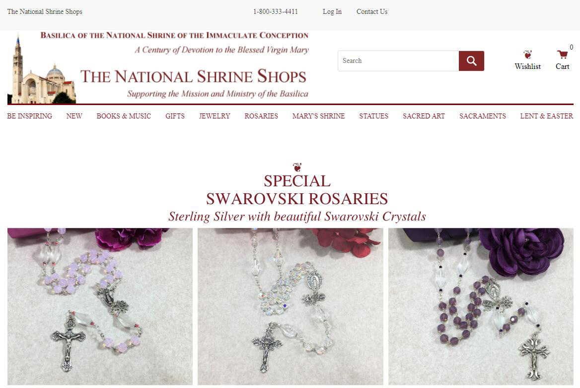580x388 pixels.
Task: Click inside the Search text field
Action: tap(398, 61)
